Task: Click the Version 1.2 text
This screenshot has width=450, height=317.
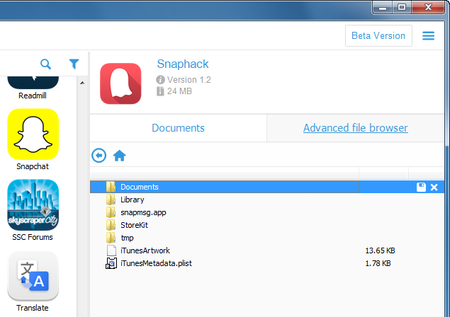Action: click(189, 80)
